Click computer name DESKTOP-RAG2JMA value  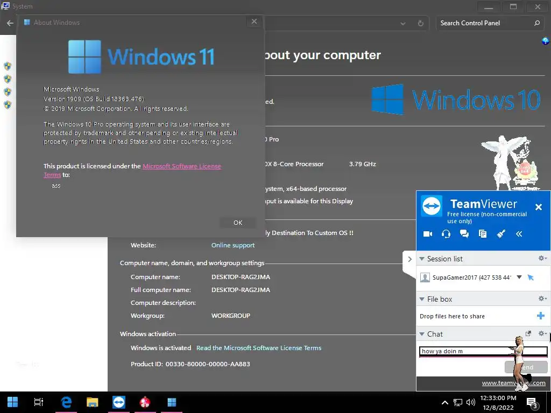pos(241,277)
